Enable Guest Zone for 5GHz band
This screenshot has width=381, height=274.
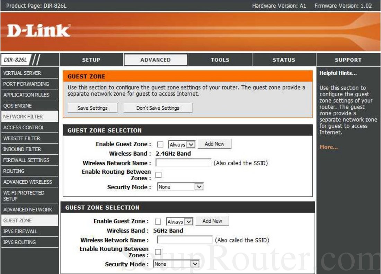158,221
